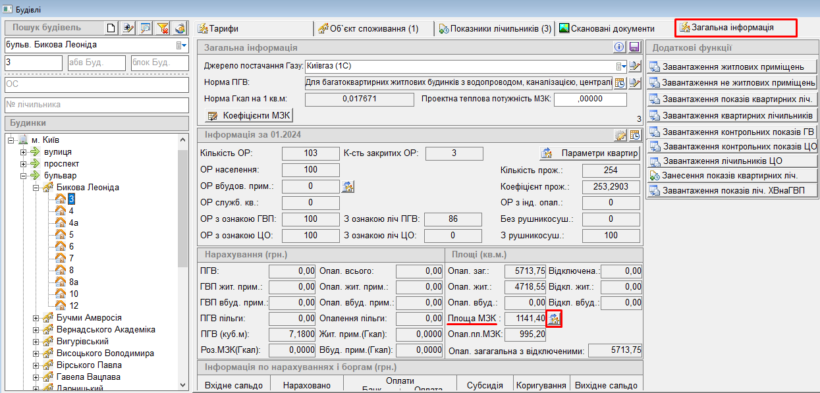
Task: Expand the Бучми Амвросія tree node
Action: tap(36, 318)
